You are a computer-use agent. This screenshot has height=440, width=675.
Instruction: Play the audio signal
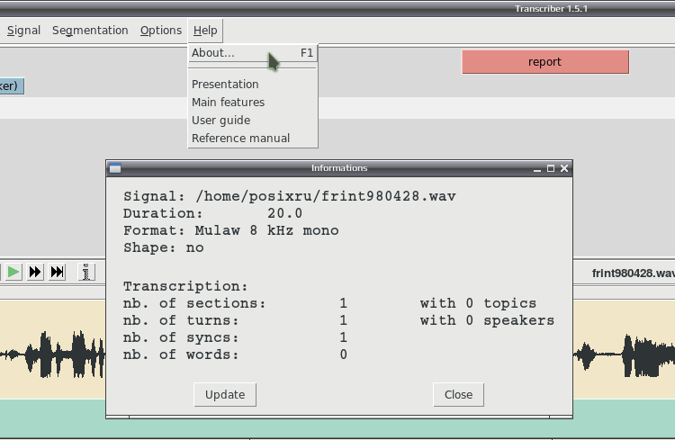pos(13,272)
